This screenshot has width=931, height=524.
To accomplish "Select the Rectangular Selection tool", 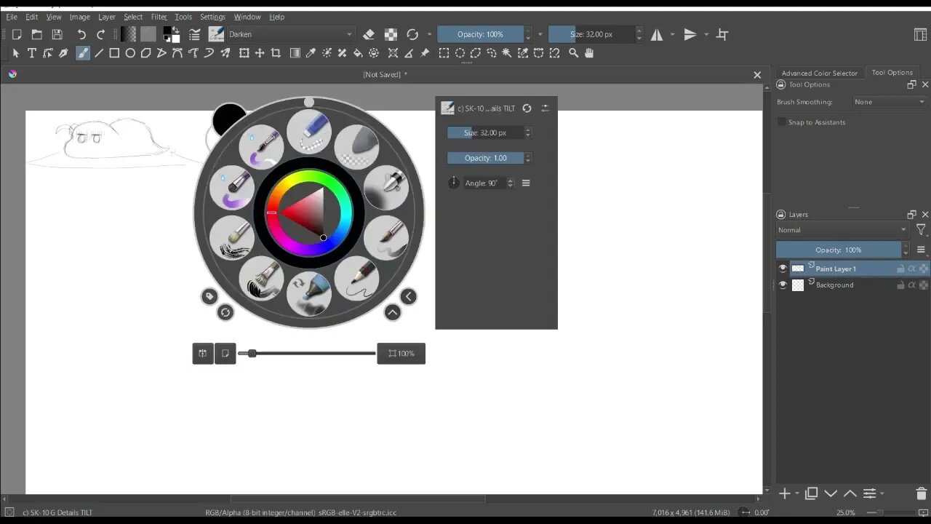I will [444, 53].
